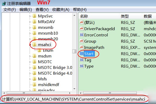Expand the msdsm tree node

click(30, 56)
